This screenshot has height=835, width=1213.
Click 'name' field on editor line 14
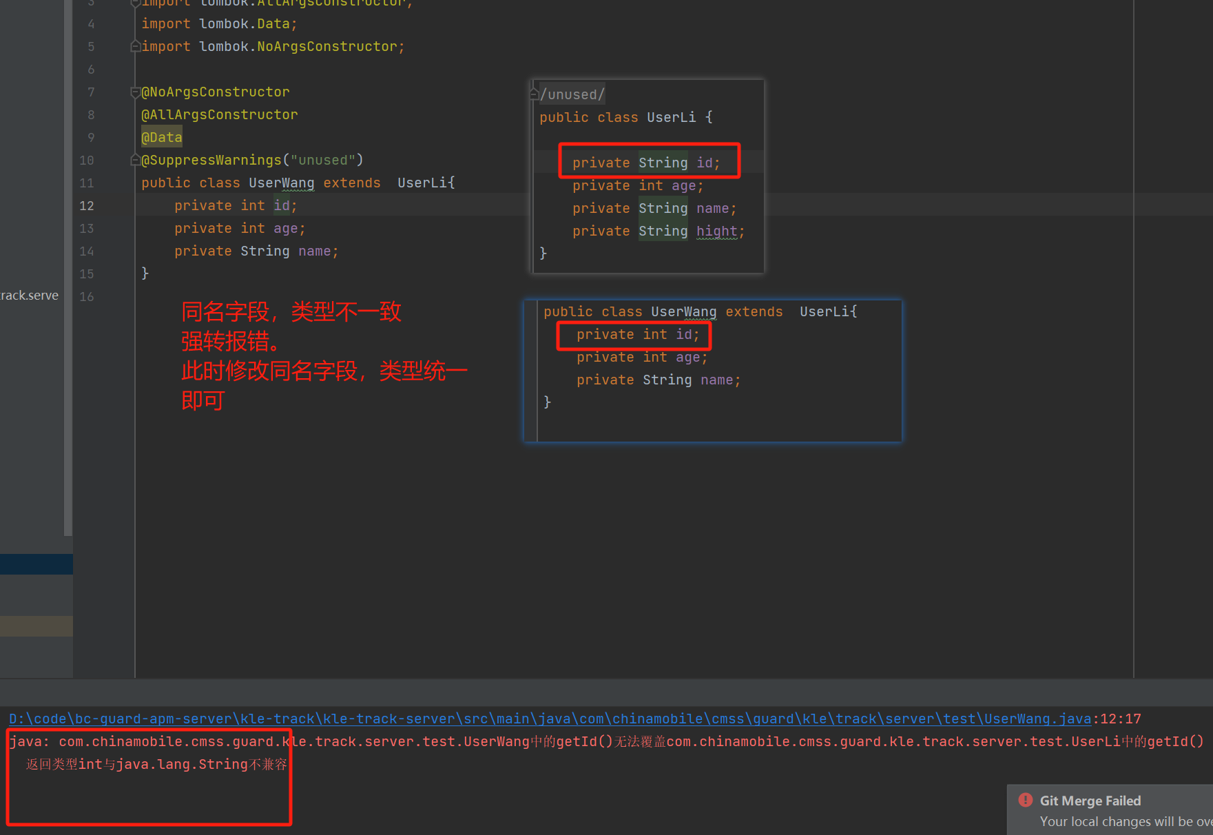click(x=315, y=251)
